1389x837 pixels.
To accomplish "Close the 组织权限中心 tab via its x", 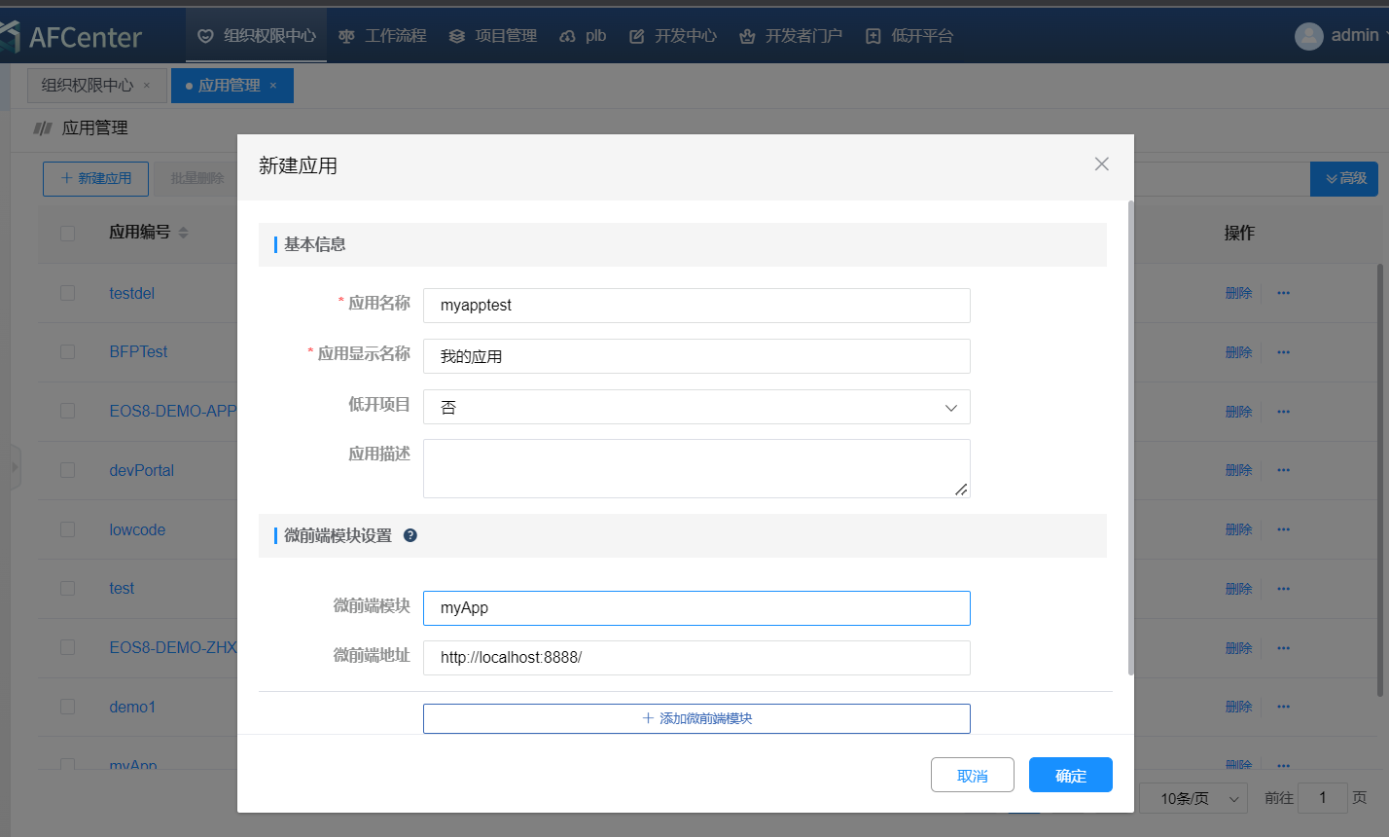I will coord(147,86).
